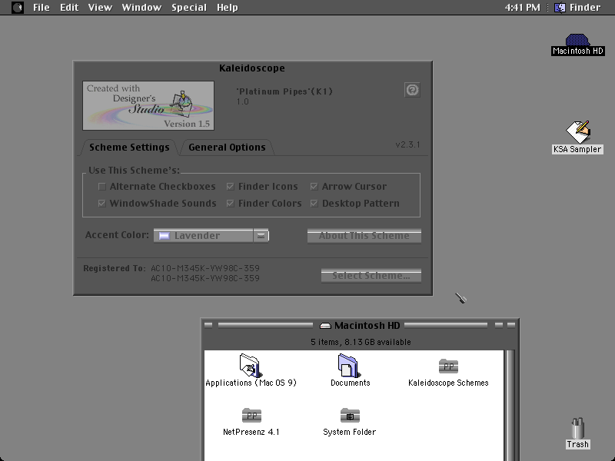This screenshot has width=615, height=461.
Task: Click the v2.3.1 version text
Action: [x=408, y=144]
